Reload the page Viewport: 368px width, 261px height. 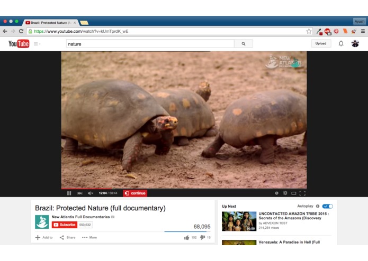point(21,31)
